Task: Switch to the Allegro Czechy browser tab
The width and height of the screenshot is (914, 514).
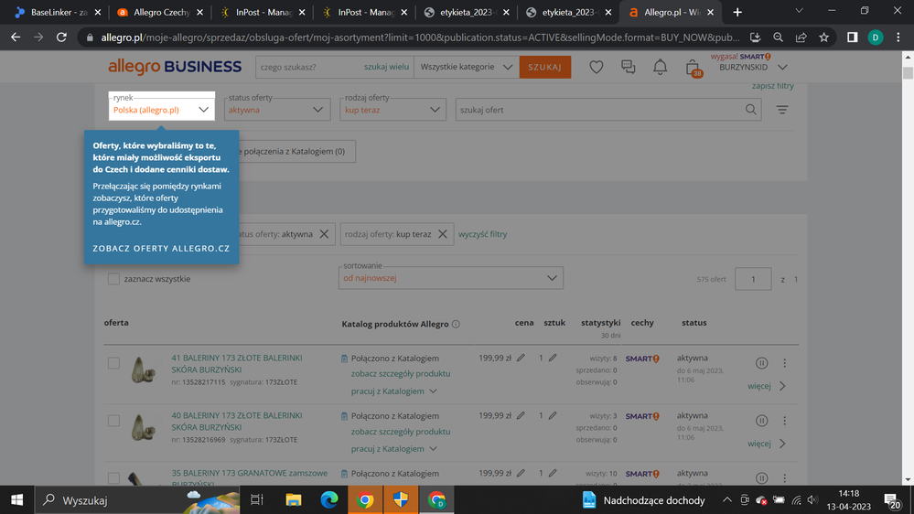Action: [x=157, y=12]
